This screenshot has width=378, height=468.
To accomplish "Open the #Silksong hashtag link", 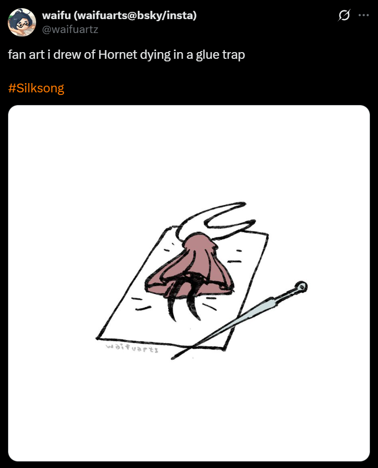I will click(x=36, y=88).
